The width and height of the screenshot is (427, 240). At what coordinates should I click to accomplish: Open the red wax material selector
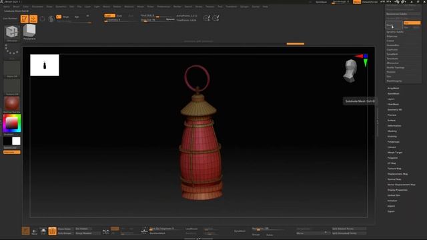[x=12, y=103]
